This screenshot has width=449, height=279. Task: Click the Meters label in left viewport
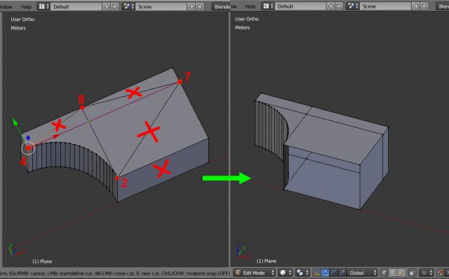coord(18,28)
